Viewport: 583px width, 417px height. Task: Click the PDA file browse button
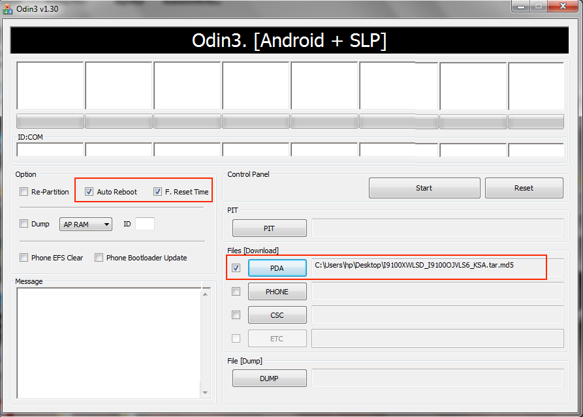pos(277,268)
